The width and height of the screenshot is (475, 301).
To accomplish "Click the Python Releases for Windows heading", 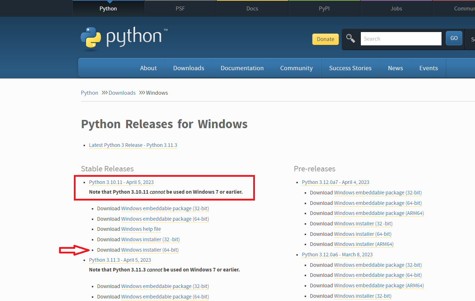I will pyautogui.click(x=164, y=124).
